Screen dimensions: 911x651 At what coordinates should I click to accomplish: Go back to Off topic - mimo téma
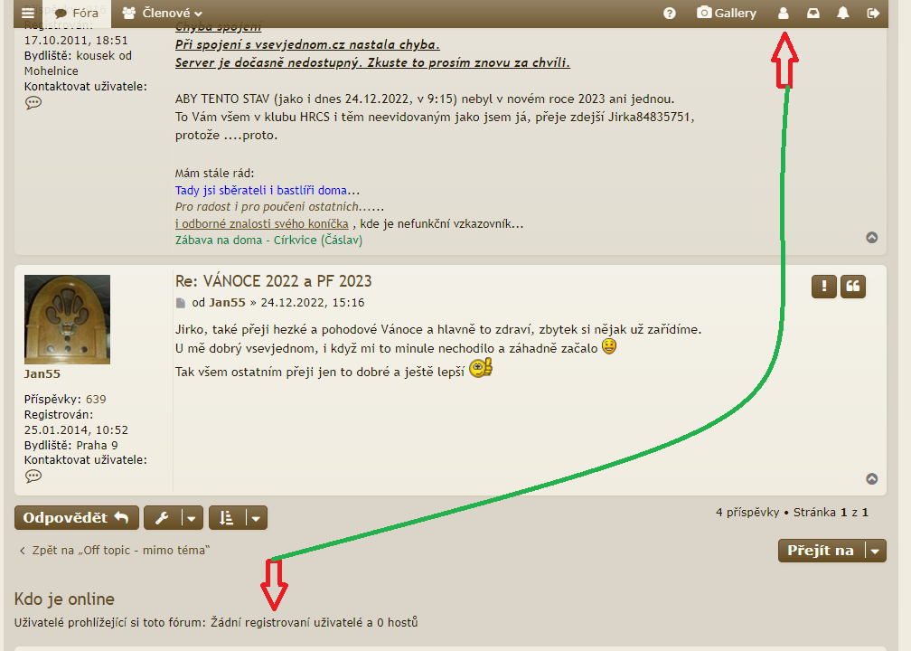(x=114, y=550)
